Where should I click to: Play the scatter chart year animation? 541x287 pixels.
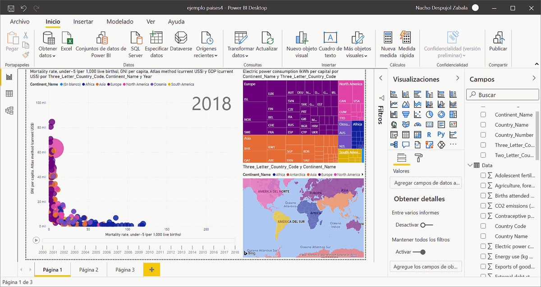tap(36, 240)
